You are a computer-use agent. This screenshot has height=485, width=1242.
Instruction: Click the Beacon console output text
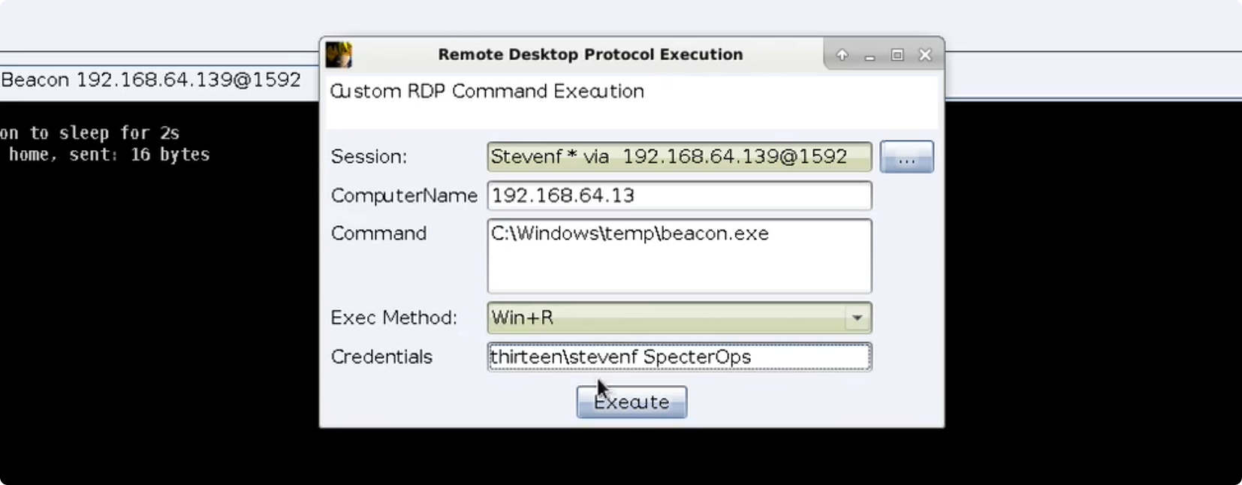105,143
